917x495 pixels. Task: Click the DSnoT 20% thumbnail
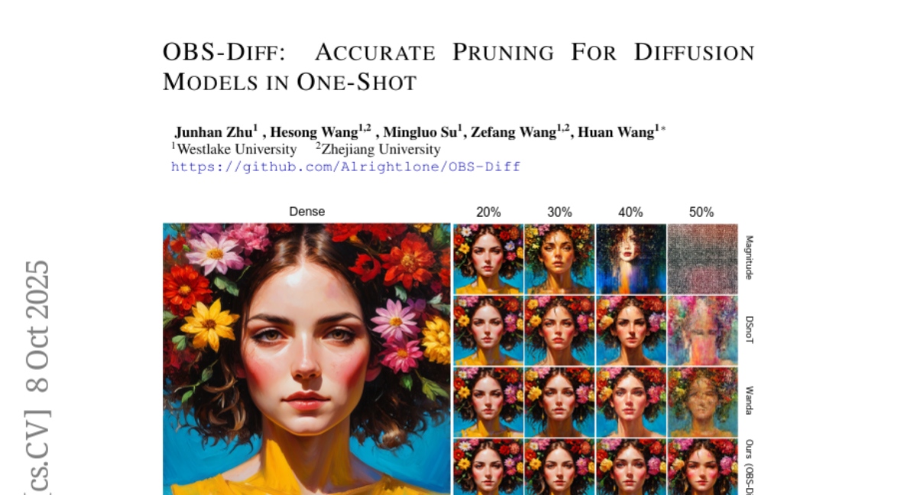click(x=488, y=331)
